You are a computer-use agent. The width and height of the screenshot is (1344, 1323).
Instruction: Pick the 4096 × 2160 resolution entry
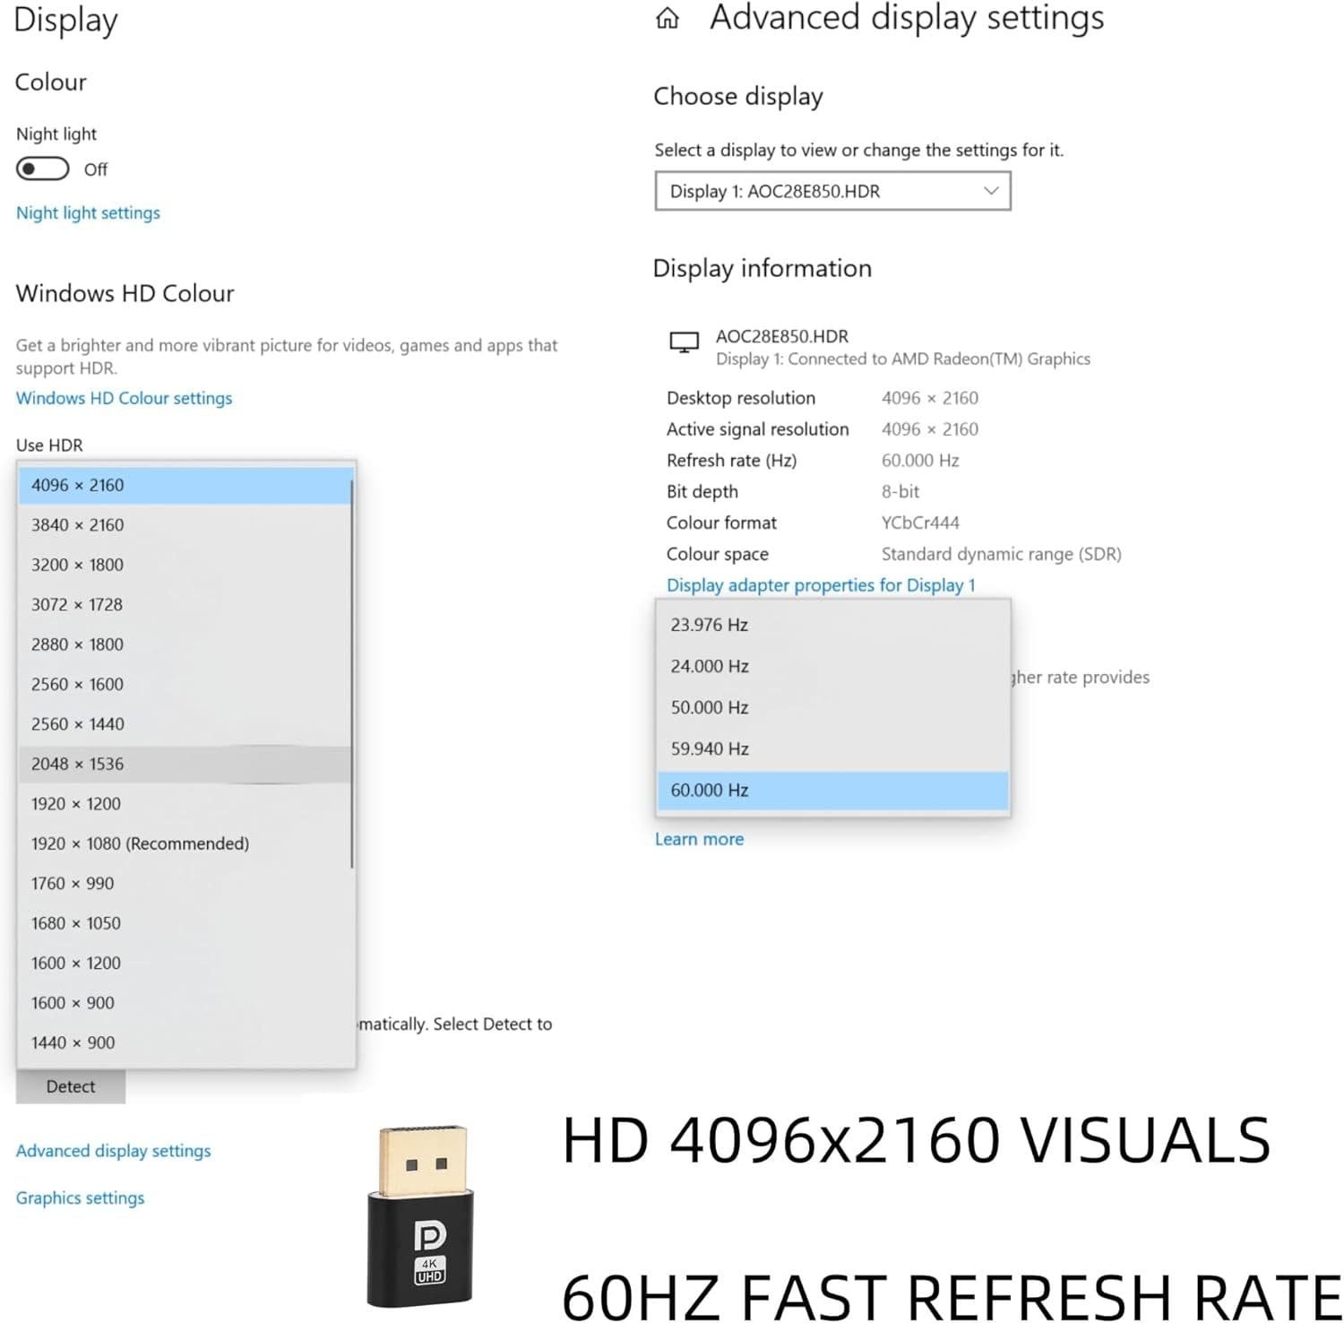pyautogui.click(x=78, y=485)
